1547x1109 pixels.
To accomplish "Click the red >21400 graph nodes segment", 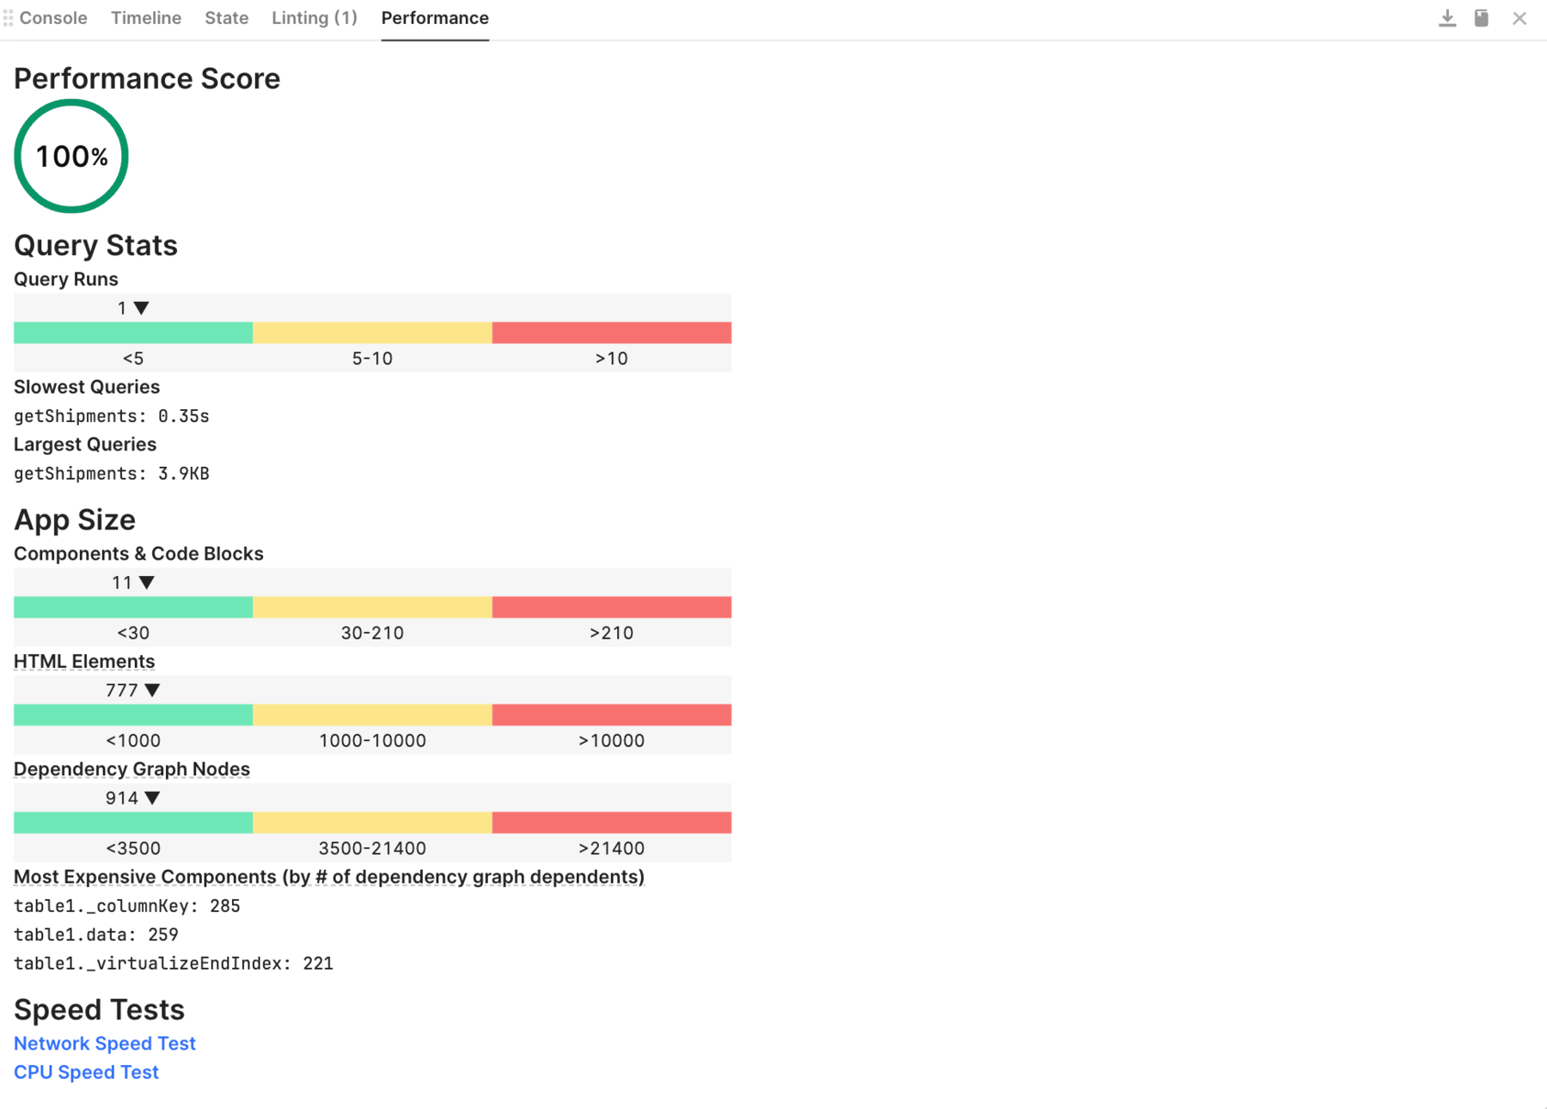I will [612, 823].
